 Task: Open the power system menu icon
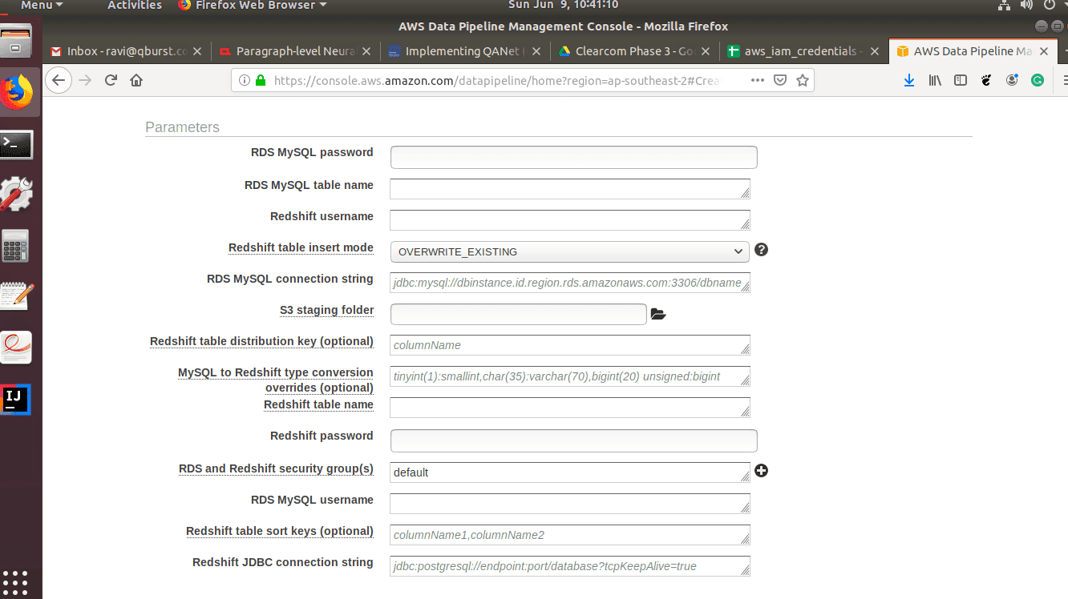point(1050,6)
